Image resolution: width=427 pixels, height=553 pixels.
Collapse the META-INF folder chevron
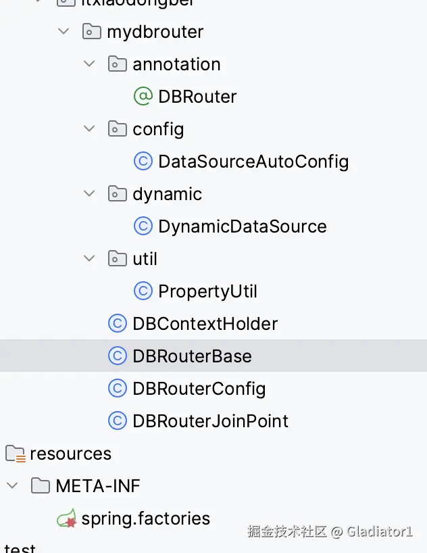13,486
